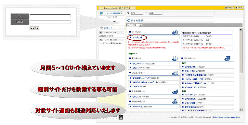
Task: Open the ネオキャリア就職ナビ2011 link
Action: tap(196, 83)
